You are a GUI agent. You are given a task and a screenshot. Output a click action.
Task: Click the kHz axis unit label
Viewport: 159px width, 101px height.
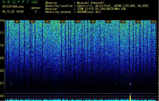[2, 20]
